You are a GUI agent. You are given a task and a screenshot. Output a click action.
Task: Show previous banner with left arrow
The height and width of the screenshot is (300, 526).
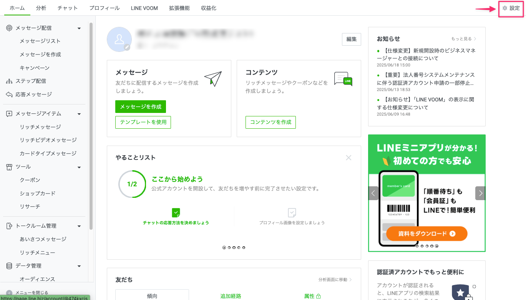click(x=373, y=193)
